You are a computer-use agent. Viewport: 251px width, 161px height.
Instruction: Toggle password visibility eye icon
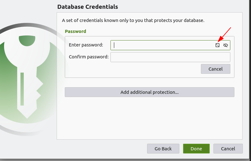point(226,45)
